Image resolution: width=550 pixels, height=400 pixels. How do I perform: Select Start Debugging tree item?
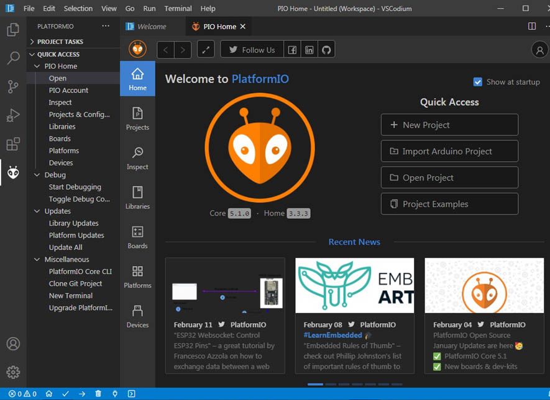[75, 187]
